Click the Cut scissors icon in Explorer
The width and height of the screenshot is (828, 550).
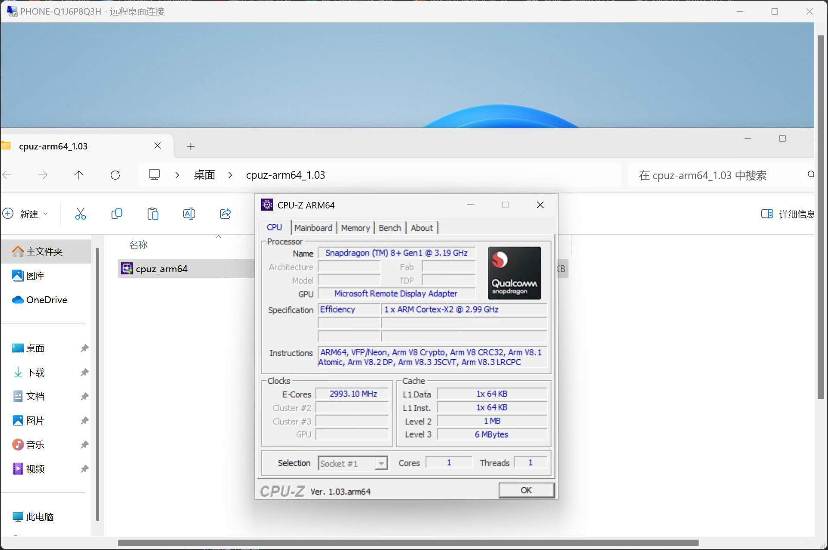tap(81, 214)
